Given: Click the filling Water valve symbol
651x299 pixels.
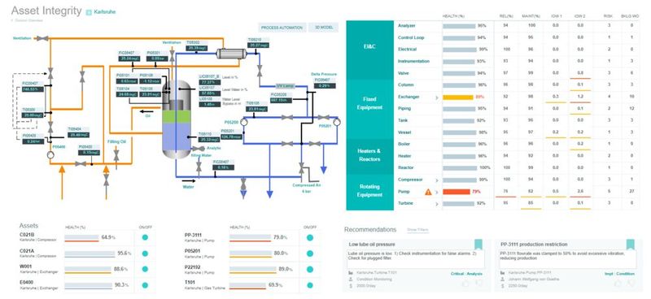Looking at the screenshot, I should [x=199, y=166].
